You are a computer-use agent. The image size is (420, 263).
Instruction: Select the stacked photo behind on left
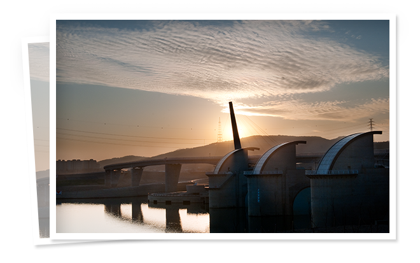(37, 140)
